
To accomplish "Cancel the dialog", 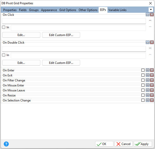I will point(123,144).
